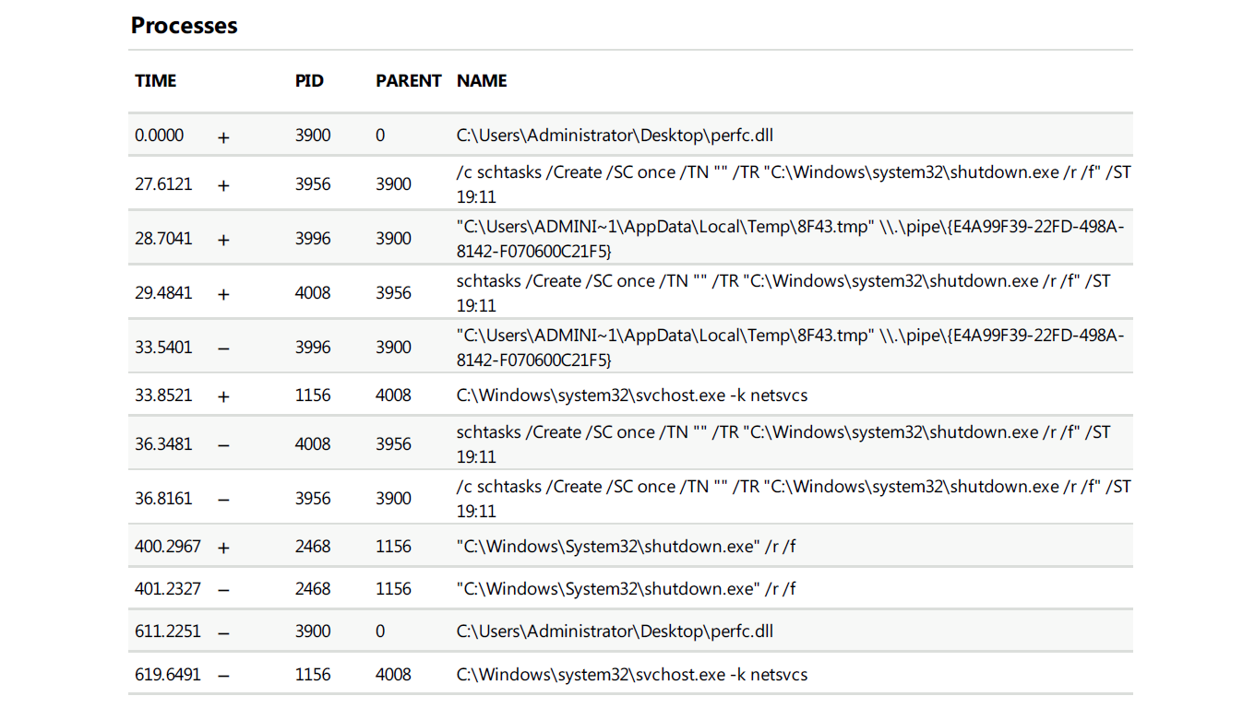The height and width of the screenshot is (708, 1255).
Task: Click the perfc.dll path in first row
Action: click(x=615, y=136)
